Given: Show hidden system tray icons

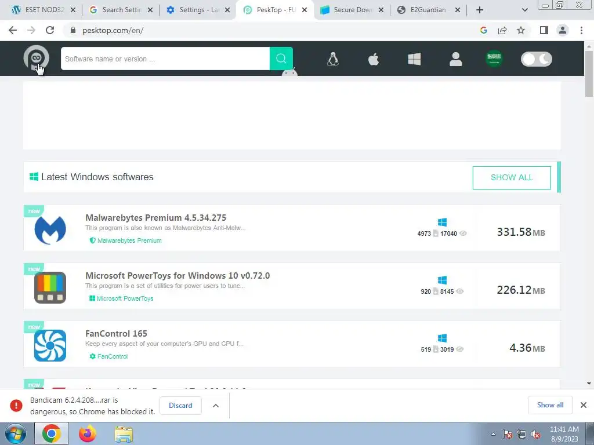Looking at the screenshot, I should pyautogui.click(x=493, y=434).
